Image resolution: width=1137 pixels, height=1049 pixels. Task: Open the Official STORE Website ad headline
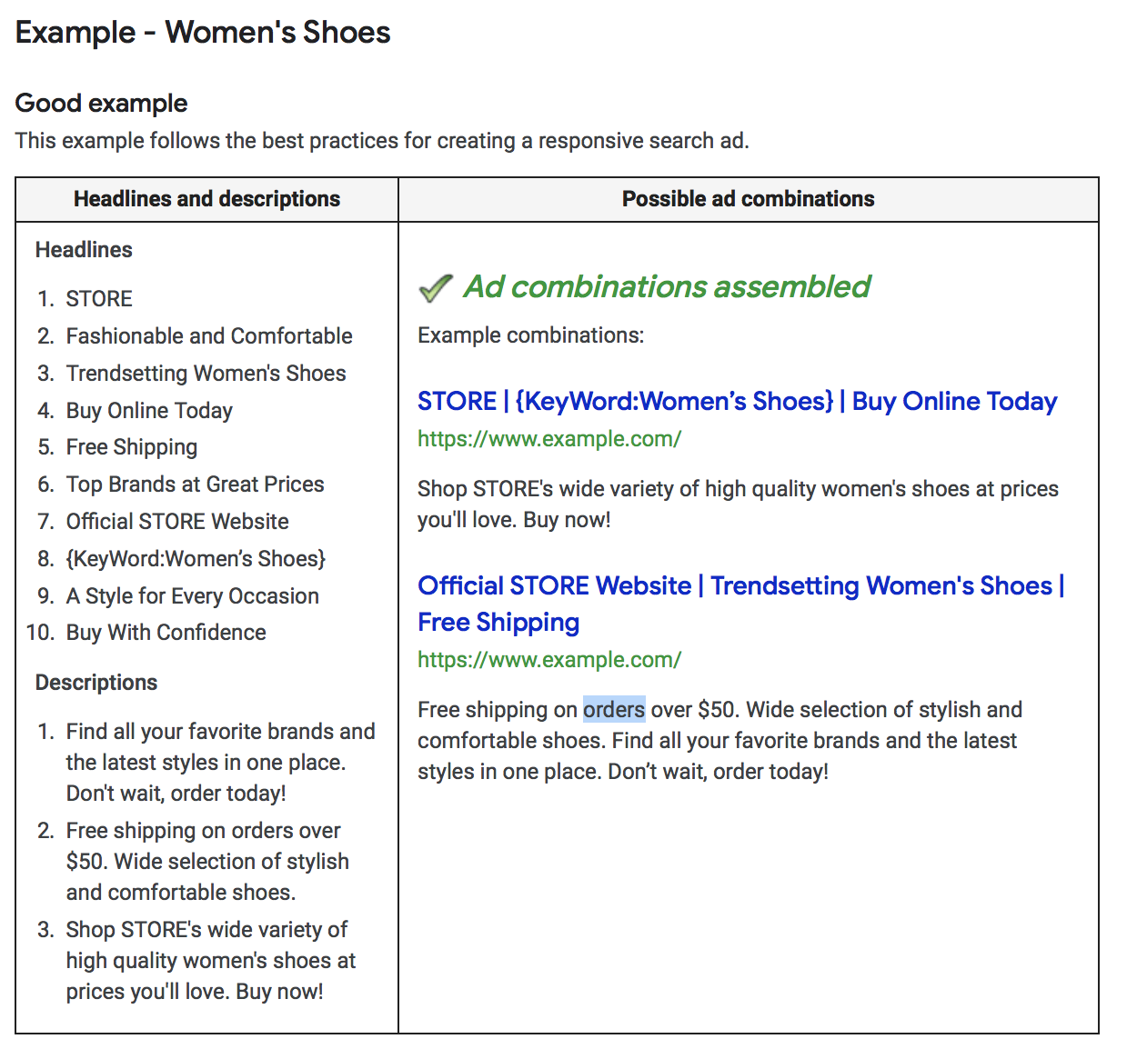pos(741,604)
